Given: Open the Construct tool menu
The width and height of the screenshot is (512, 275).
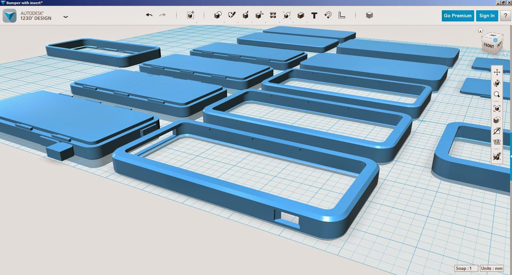Looking at the screenshot, I should click(245, 15).
